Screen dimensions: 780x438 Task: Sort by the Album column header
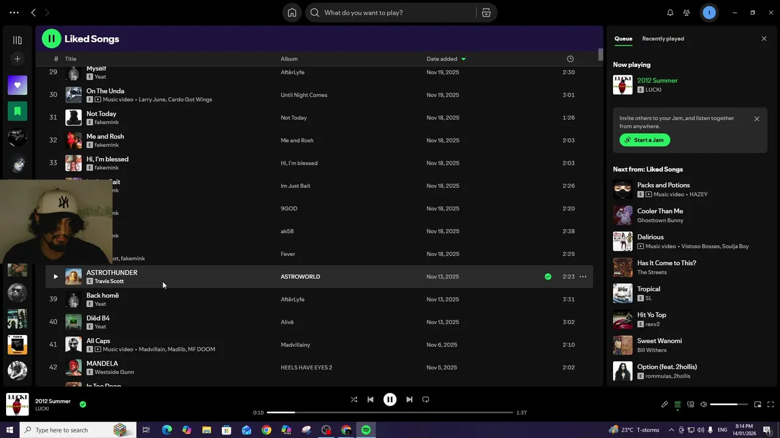pyautogui.click(x=289, y=59)
